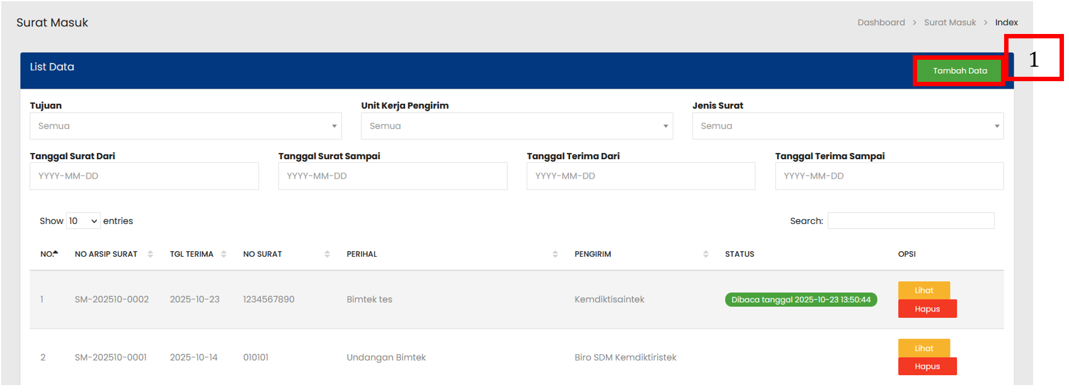Open the Dashboard breadcrumb link
Screen dimensions: 1069x392
(x=881, y=23)
